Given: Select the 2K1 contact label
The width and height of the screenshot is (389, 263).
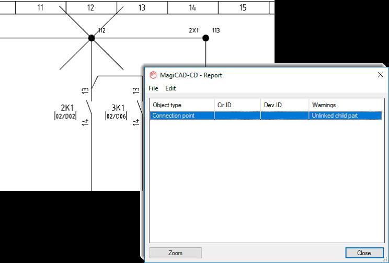Looking at the screenshot, I should (67, 108).
